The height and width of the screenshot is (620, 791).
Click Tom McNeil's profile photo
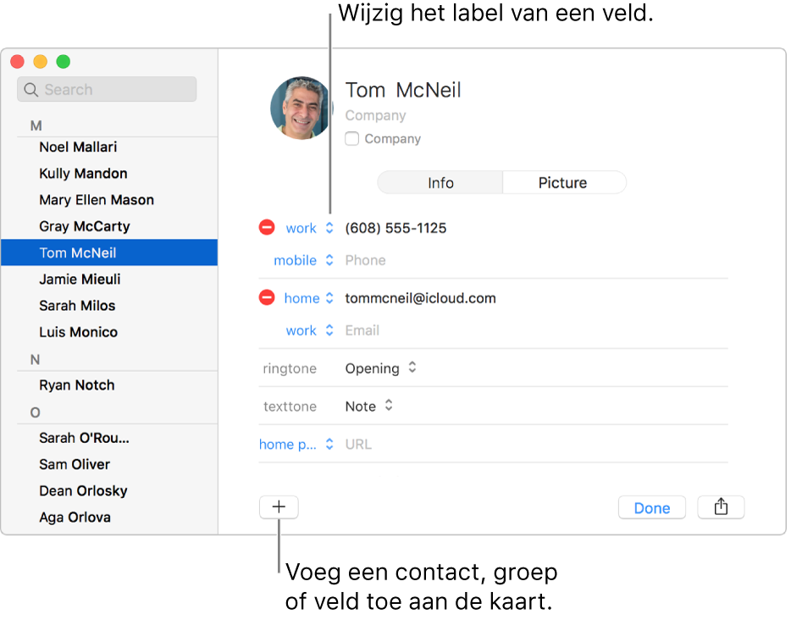[301, 108]
